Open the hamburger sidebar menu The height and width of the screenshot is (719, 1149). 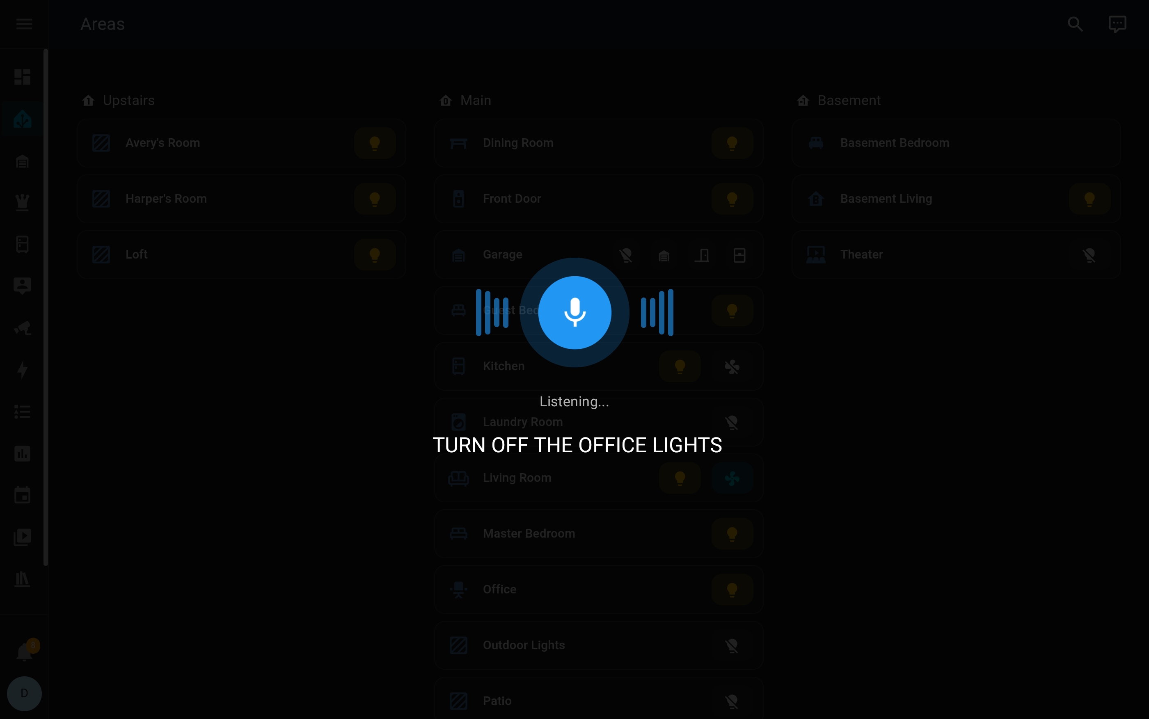tap(24, 24)
